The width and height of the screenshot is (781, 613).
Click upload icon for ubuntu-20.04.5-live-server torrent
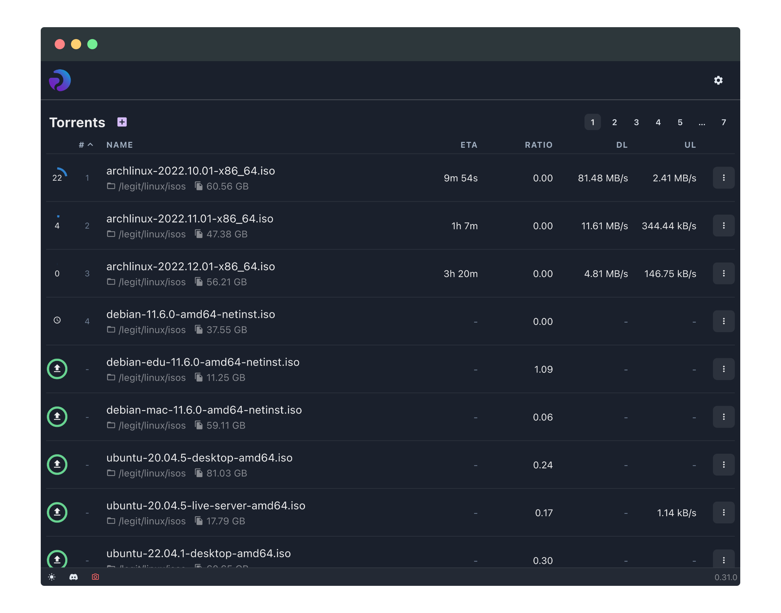click(57, 512)
